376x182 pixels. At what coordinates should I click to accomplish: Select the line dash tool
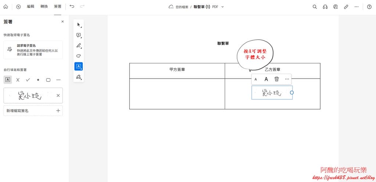click(58, 80)
